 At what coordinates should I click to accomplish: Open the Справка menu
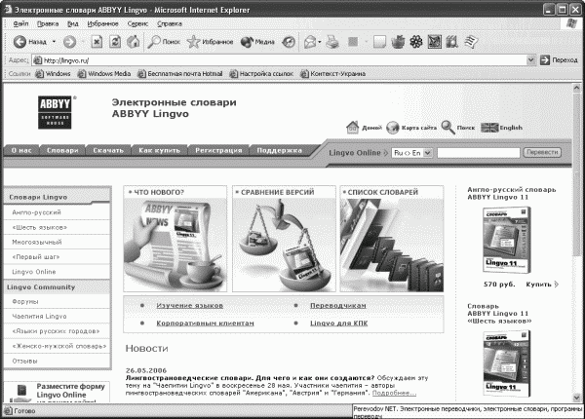click(170, 23)
